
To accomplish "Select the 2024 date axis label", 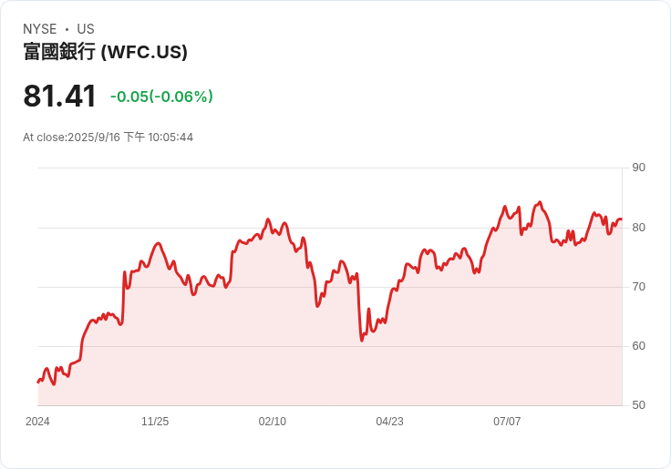I will (x=37, y=422).
